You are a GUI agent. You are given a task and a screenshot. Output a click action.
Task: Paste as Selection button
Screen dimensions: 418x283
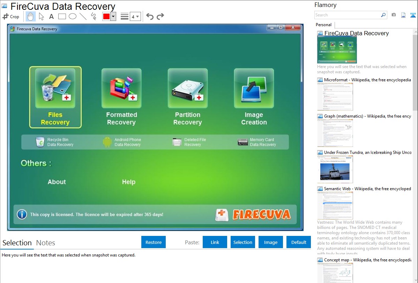pyautogui.click(x=242, y=242)
